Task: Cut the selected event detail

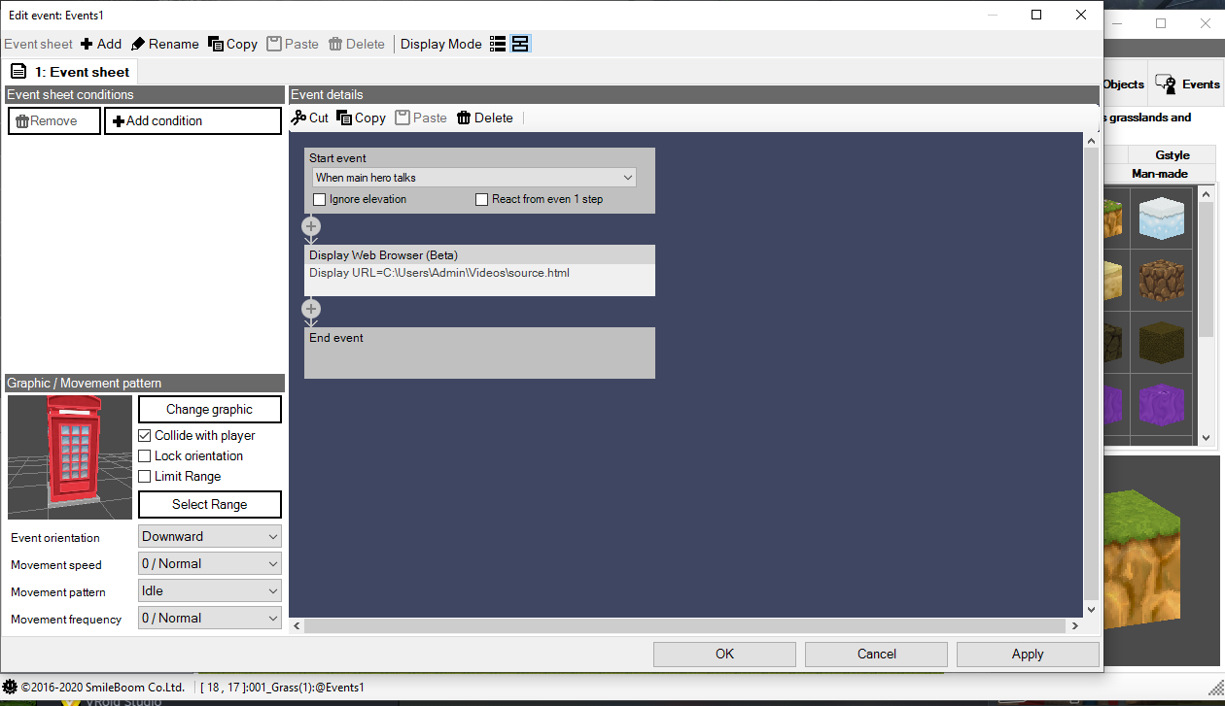Action: point(310,118)
